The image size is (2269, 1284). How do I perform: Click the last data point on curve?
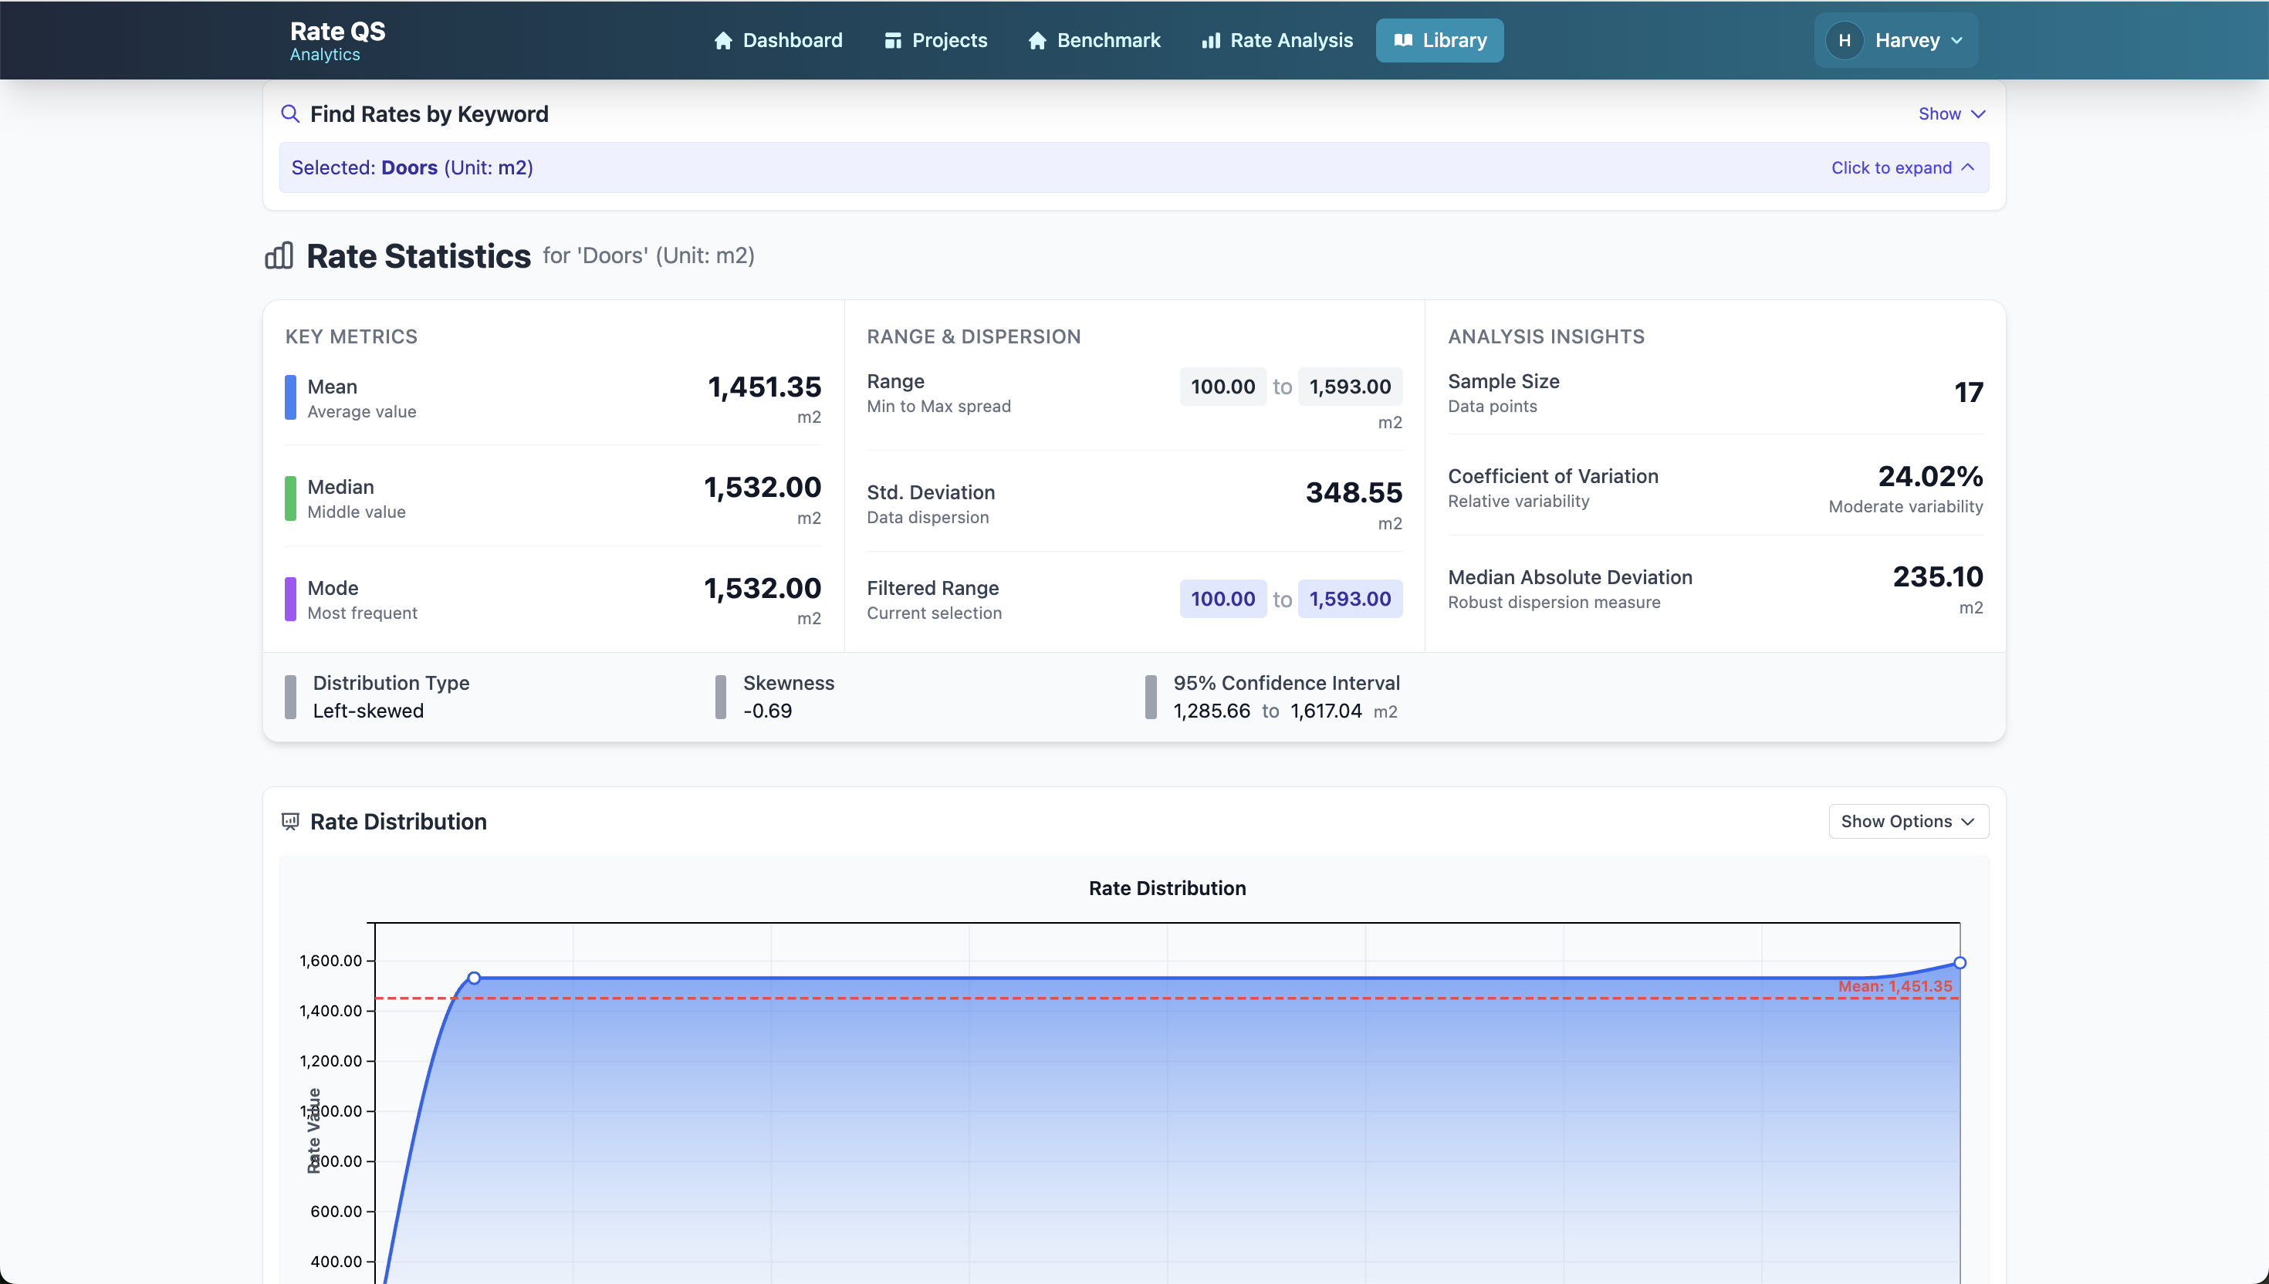pyautogui.click(x=1960, y=962)
